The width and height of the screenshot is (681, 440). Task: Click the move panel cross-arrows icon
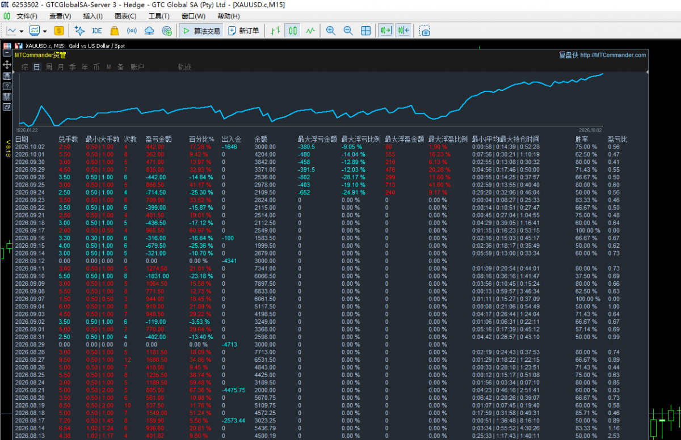pyautogui.click(x=7, y=65)
